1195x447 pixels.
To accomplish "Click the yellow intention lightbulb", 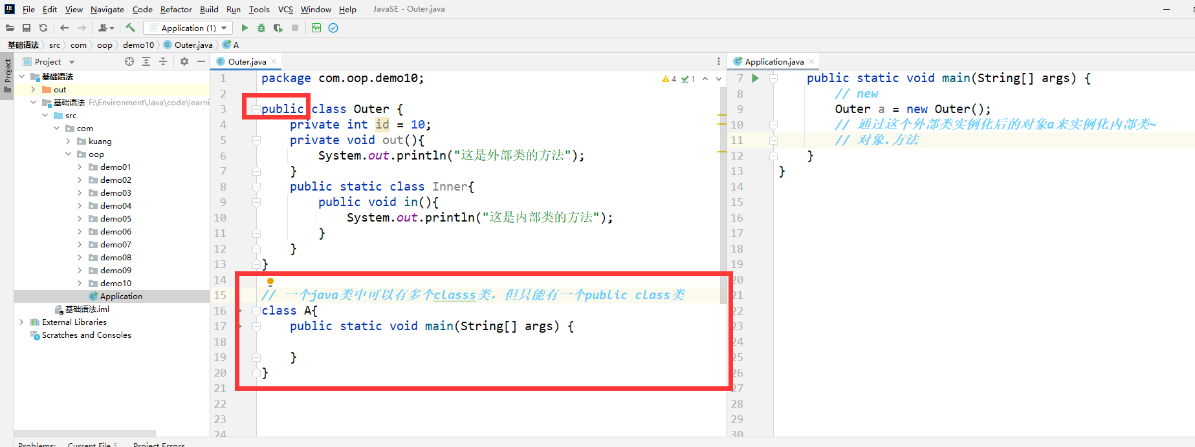I will click(270, 282).
